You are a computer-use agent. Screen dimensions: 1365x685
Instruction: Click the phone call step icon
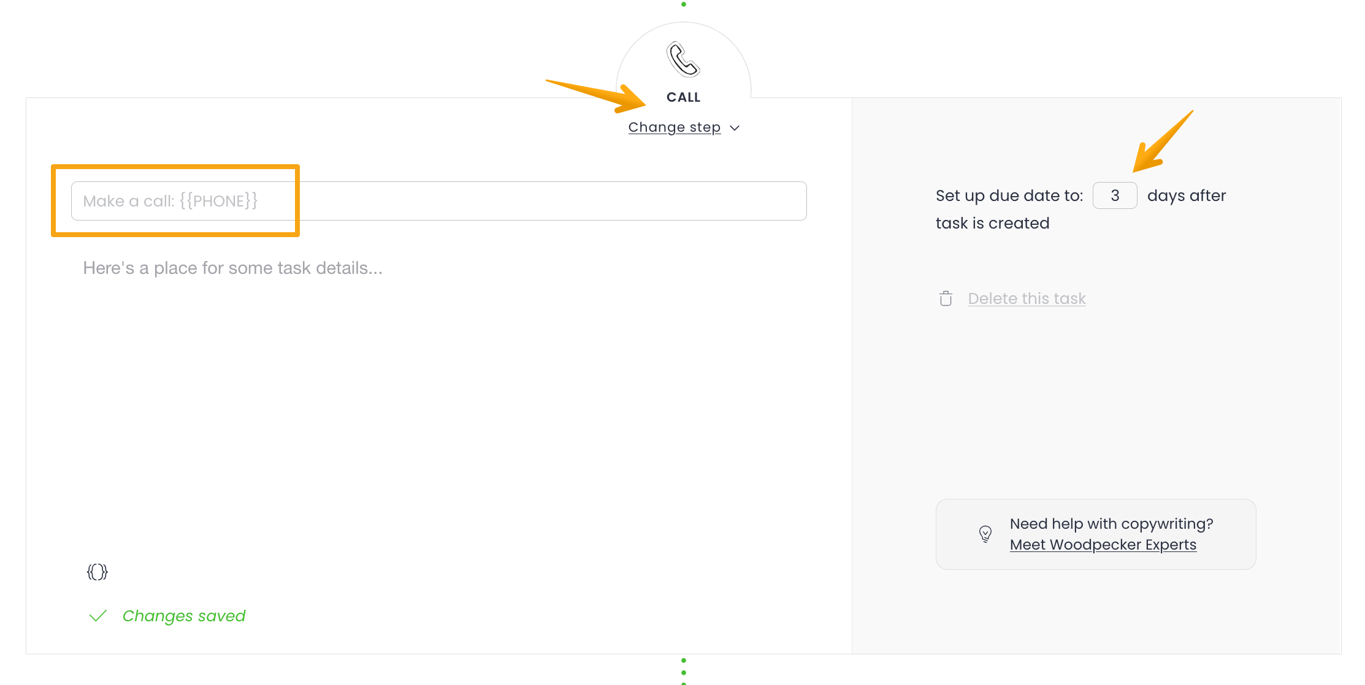(x=683, y=59)
